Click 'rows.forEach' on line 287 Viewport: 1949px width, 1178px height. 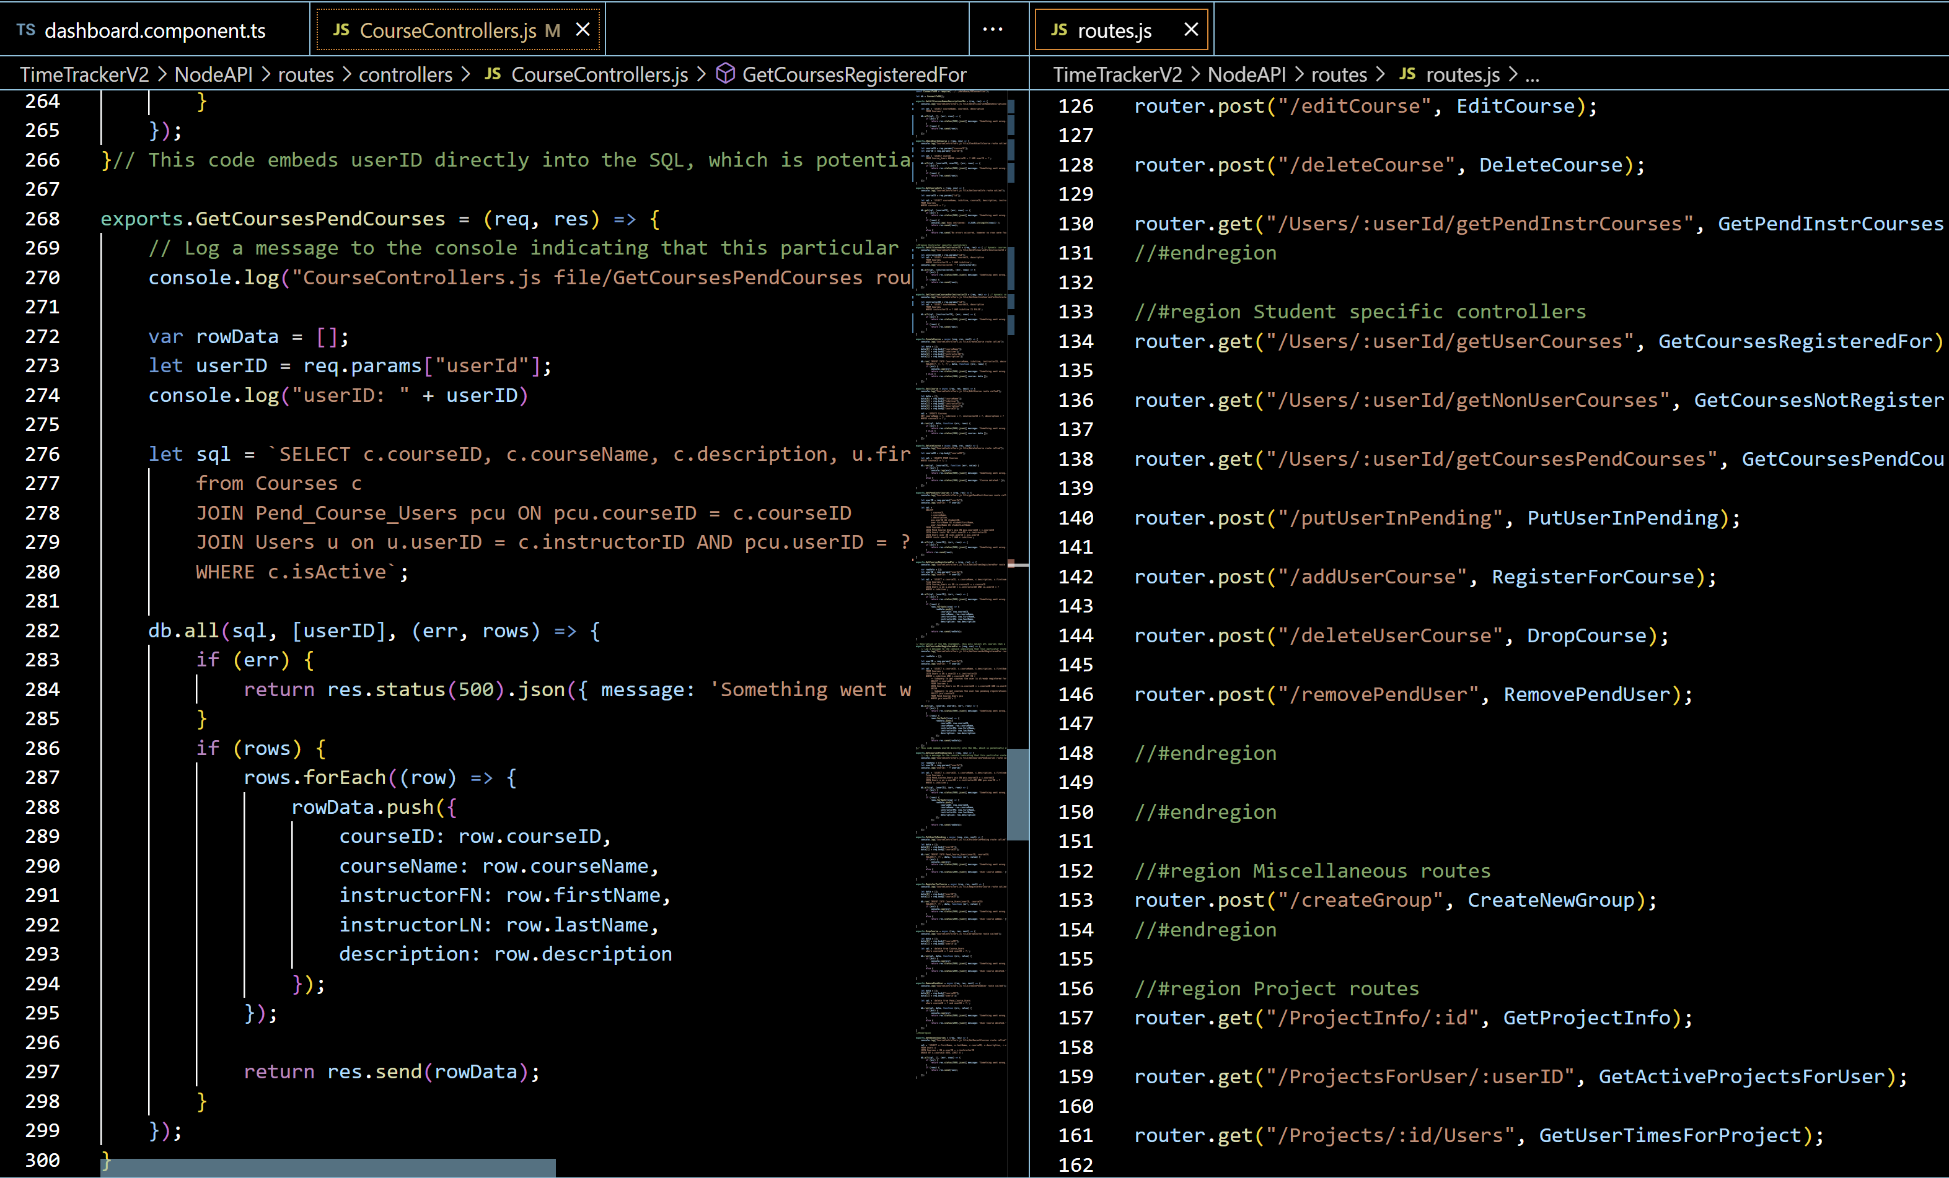pos(315,778)
